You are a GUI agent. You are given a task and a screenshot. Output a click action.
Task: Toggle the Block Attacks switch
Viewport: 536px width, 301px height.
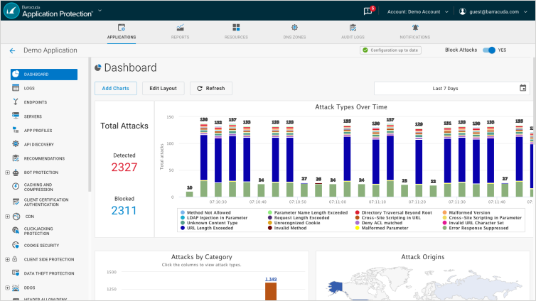point(488,50)
